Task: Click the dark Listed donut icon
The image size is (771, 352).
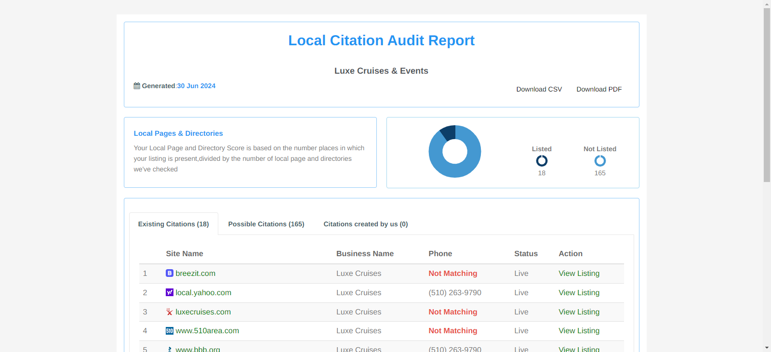Action: coord(542,161)
